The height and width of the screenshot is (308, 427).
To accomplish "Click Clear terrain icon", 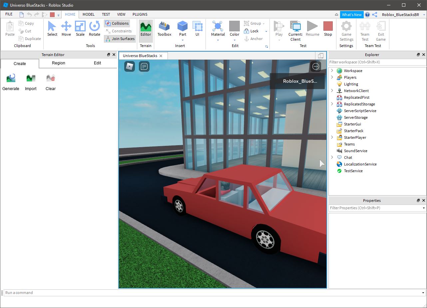I will coord(51,82).
